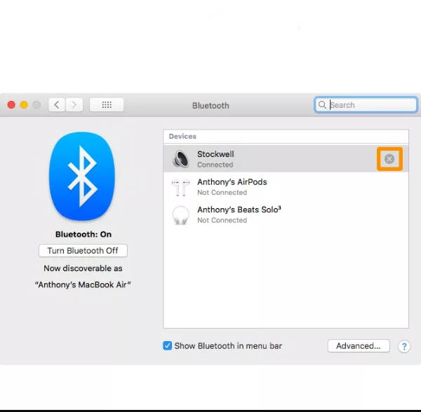
Task: Open the Advanced... settings
Action: pyautogui.click(x=359, y=346)
